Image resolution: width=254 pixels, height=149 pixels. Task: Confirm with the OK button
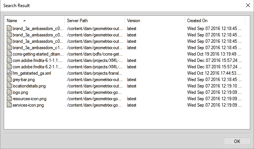tap(237, 141)
